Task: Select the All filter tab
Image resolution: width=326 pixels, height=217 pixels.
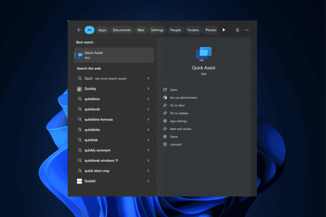Action: [89, 30]
